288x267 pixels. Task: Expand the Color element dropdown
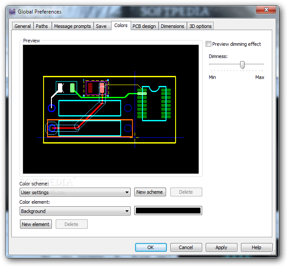pyautogui.click(x=75, y=211)
